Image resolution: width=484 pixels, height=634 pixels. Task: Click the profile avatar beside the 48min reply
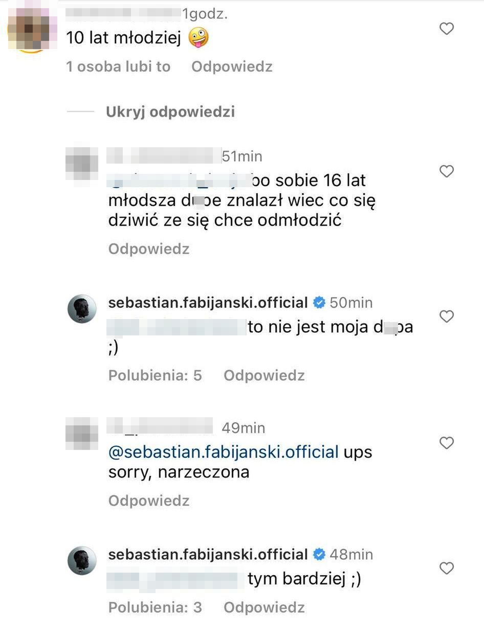tap(82, 560)
